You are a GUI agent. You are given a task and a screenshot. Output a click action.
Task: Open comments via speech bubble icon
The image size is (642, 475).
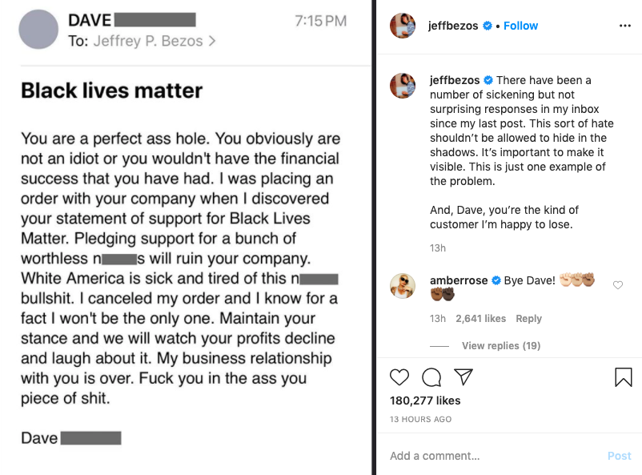pos(431,377)
